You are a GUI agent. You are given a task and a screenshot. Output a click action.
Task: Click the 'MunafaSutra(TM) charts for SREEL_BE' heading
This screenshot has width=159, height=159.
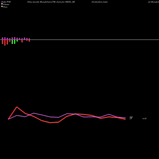[x=58, y=2]
